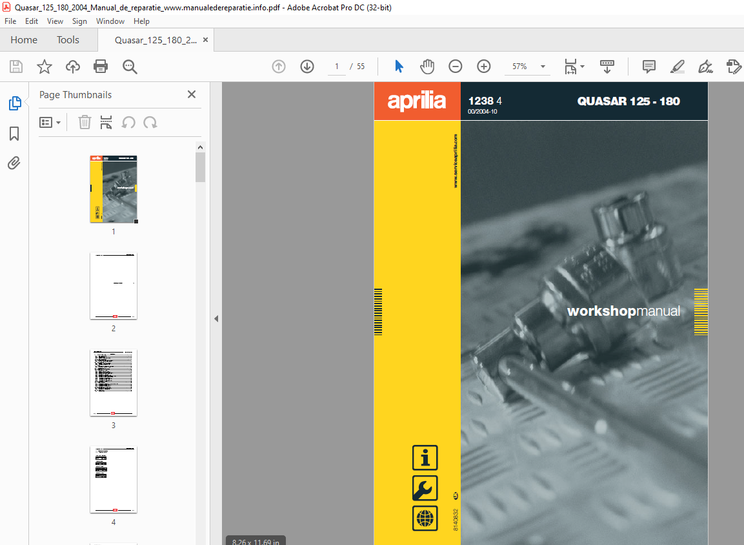Viewport: 744px width, 545px height.
Task: Click the share/send file icon
Action: coord(734,67)
